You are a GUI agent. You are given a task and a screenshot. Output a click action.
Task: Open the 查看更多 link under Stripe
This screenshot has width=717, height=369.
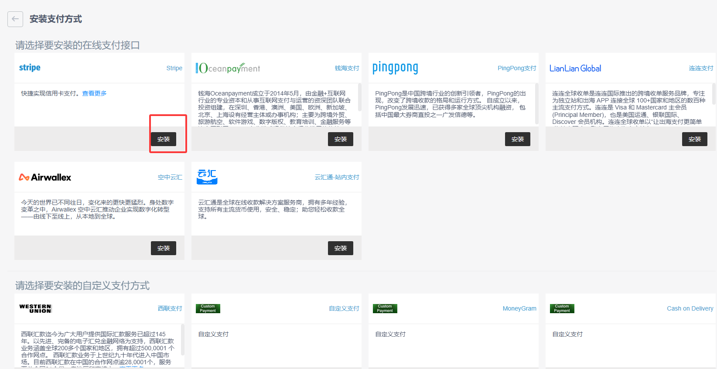click(x=94, y=93)
